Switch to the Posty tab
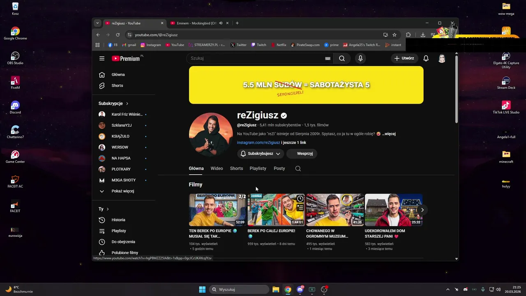526x296 pixels. click(x=279, y=169)
